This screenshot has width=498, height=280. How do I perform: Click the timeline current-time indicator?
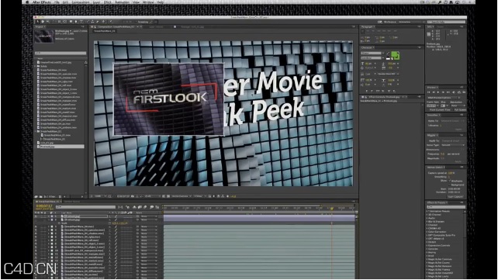(x=332, y=208)
